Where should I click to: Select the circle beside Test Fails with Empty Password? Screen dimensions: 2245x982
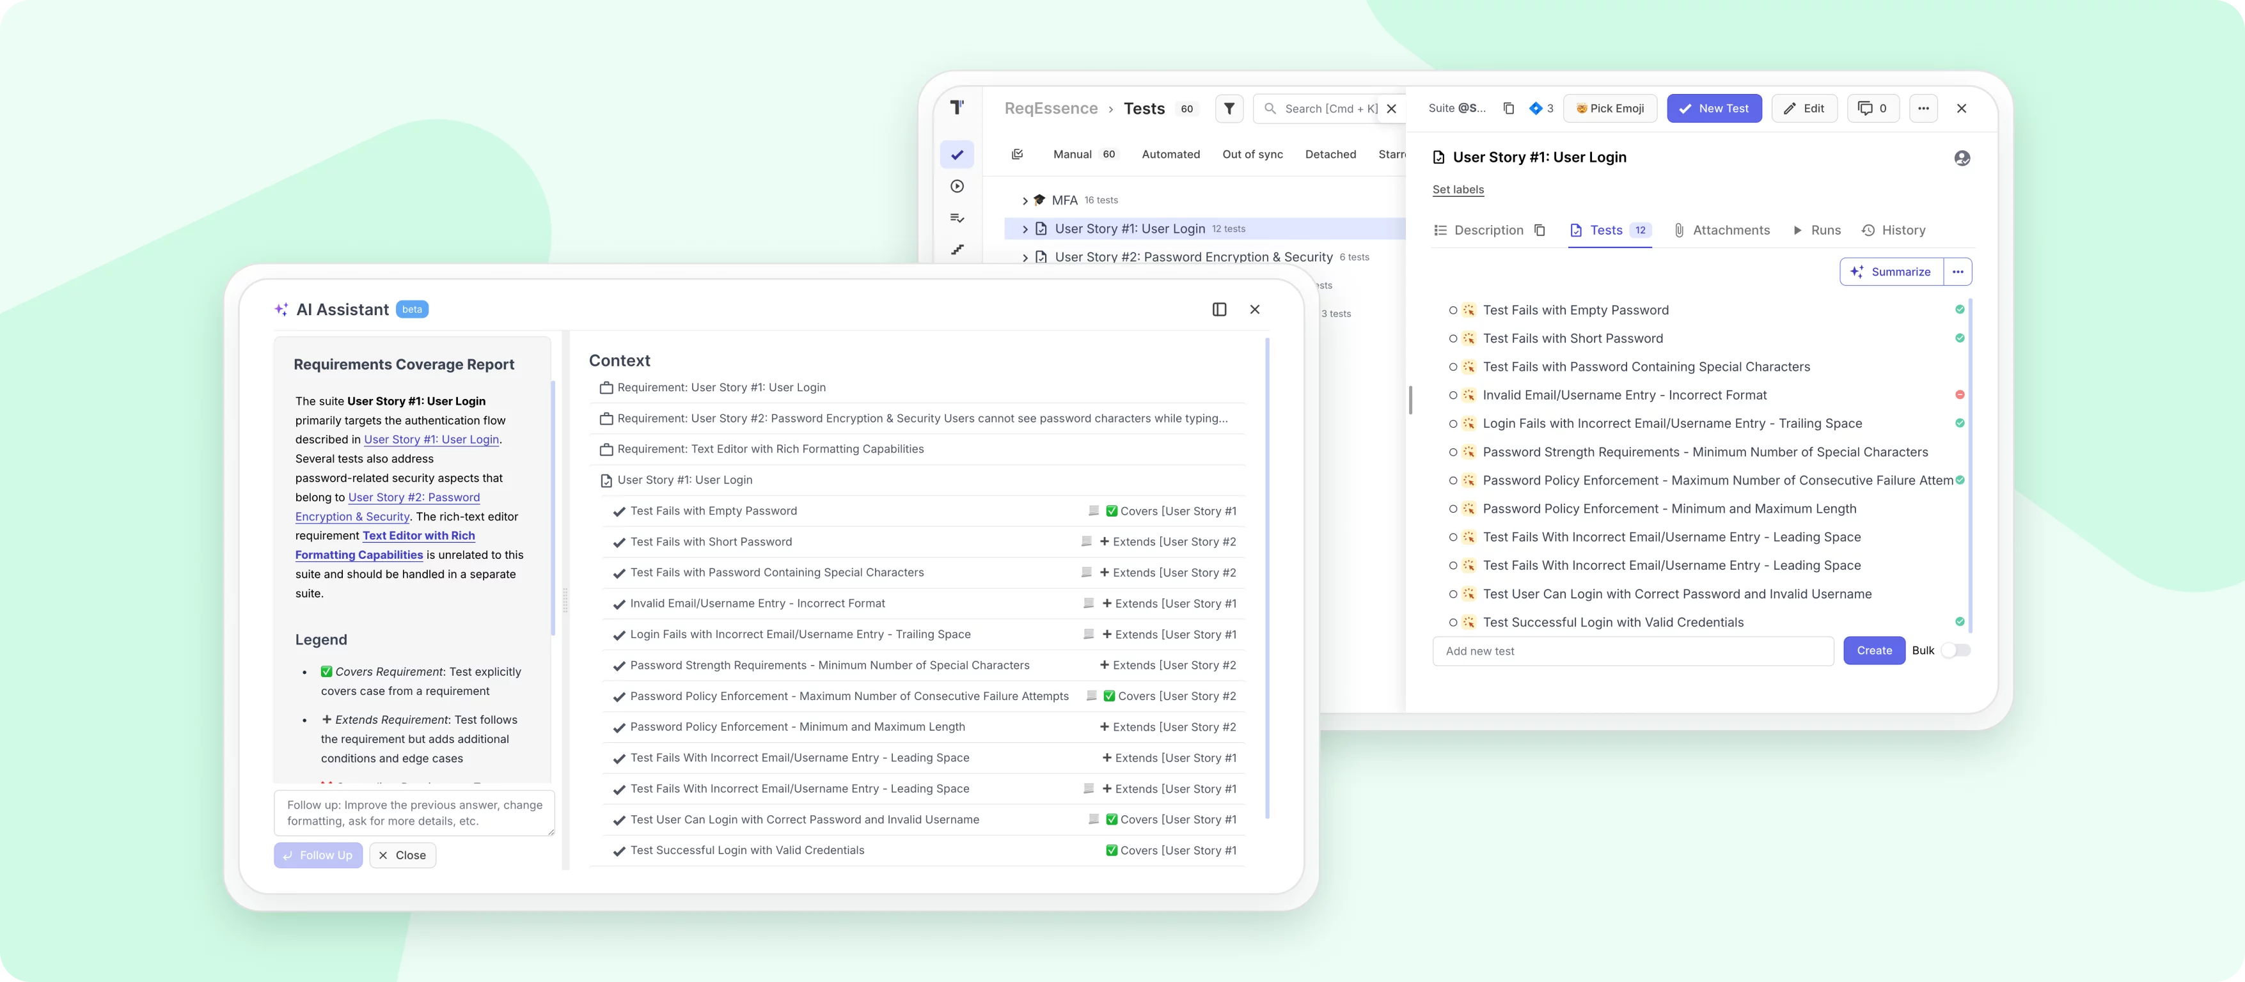(x=1453, y=310)
